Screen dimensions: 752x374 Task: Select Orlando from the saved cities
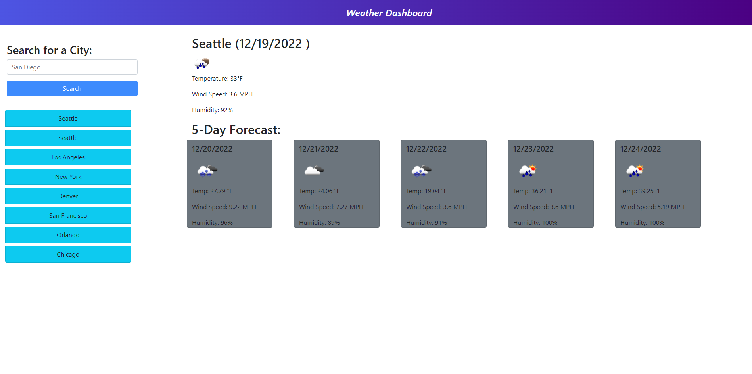click(68, 235)
